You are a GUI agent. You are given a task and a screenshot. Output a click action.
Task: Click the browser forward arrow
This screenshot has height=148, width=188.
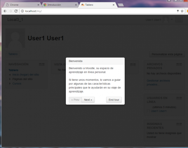pyautogui.click(x=11, y=11)
